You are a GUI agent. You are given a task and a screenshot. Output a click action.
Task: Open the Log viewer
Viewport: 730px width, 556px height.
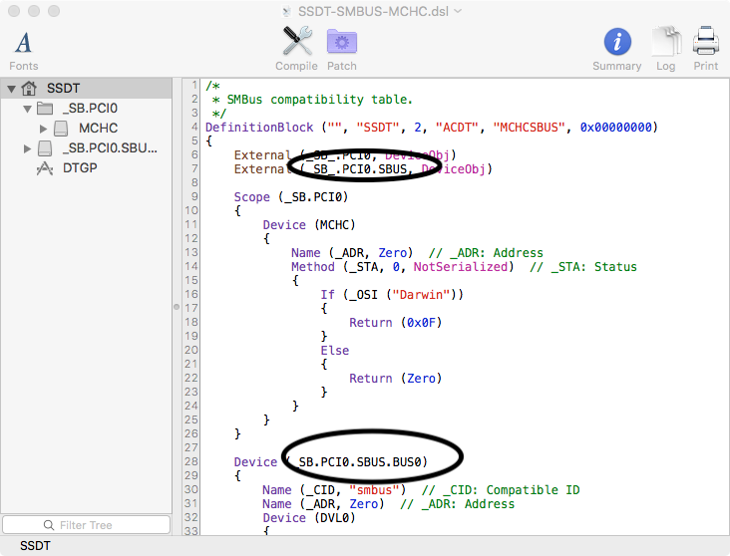(x=665, y=42)
